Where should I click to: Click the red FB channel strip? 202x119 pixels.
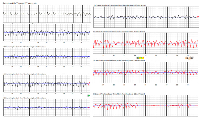[x=145, y=73]
